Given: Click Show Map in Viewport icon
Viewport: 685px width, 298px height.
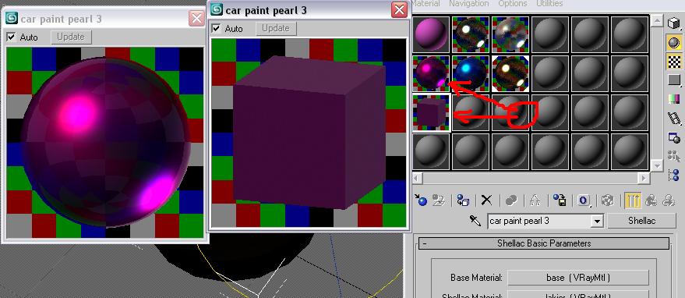Looking at the screenshot, I should pos(606,200).
